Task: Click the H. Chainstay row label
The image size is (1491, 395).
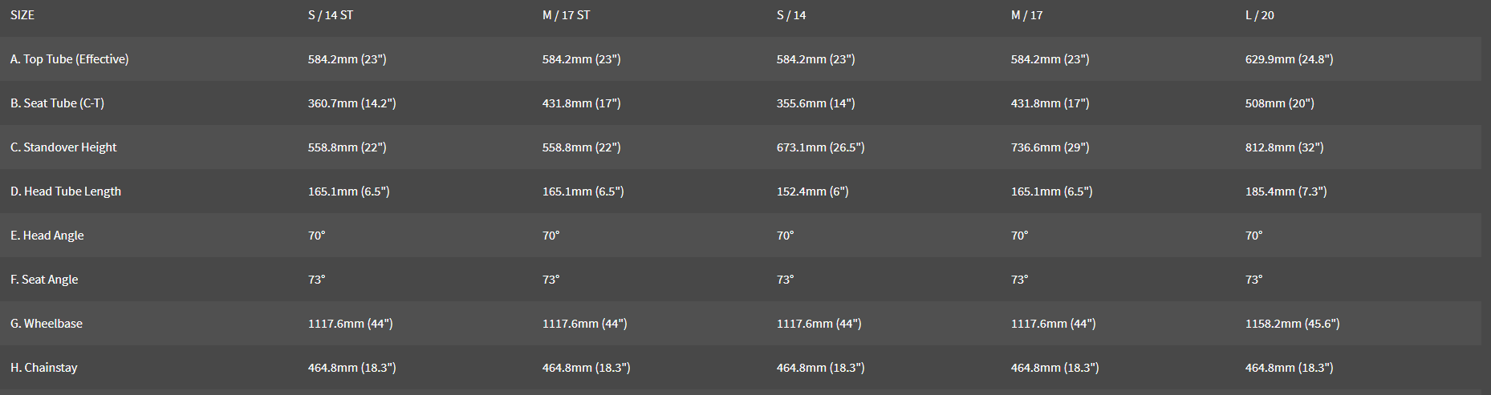Action: (44, 368)
